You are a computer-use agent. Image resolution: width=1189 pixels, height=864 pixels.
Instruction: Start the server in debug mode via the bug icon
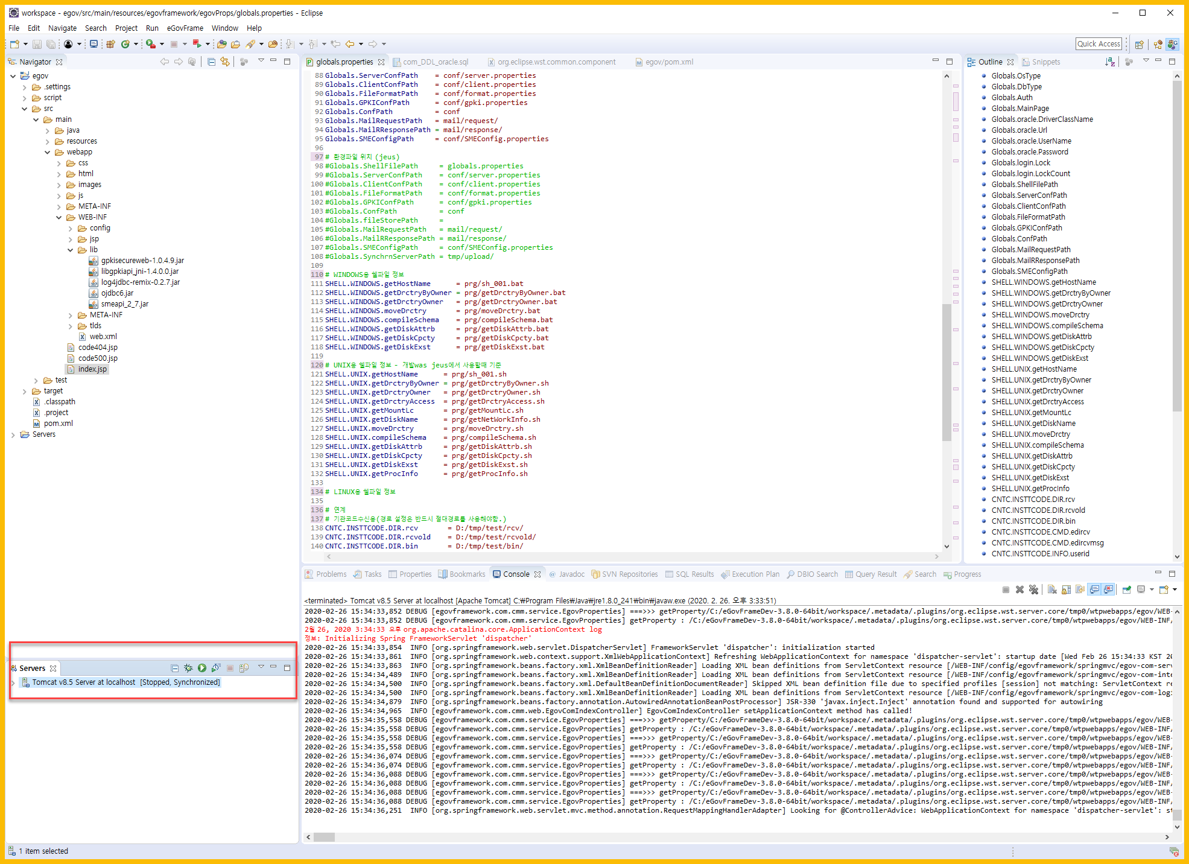coord(188,668)
